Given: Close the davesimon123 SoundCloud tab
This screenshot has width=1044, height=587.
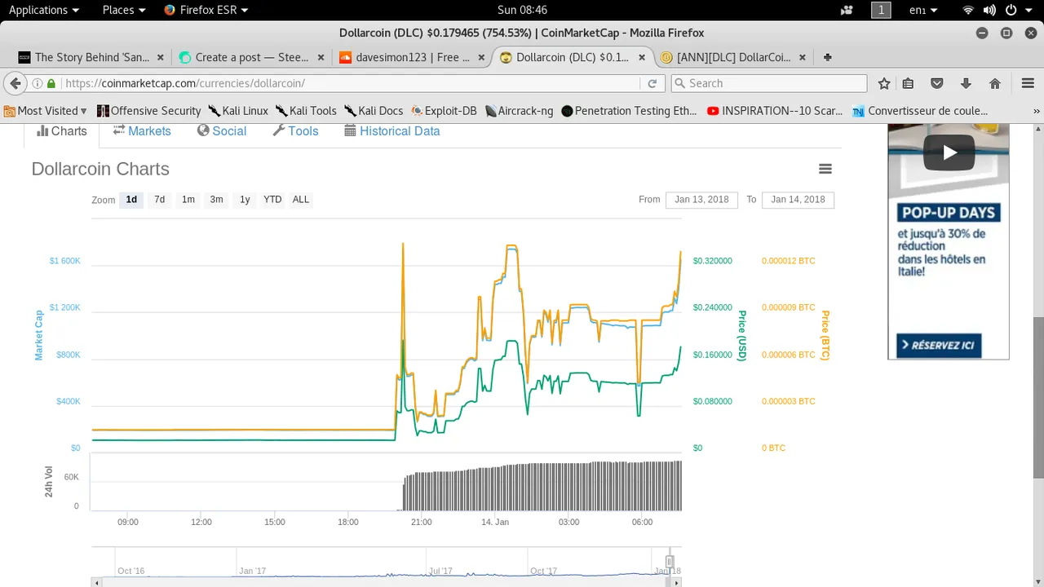Looking at the screenshot, I should (481, 57).
